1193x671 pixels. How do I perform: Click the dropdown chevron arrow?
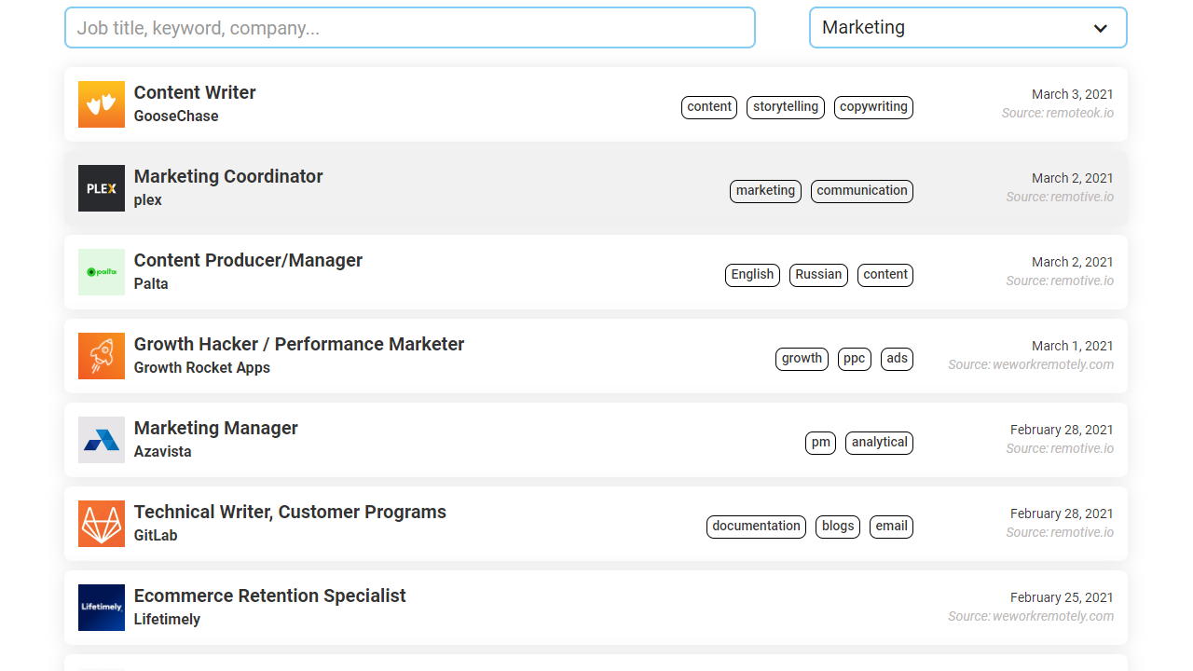coord(1101,29)
